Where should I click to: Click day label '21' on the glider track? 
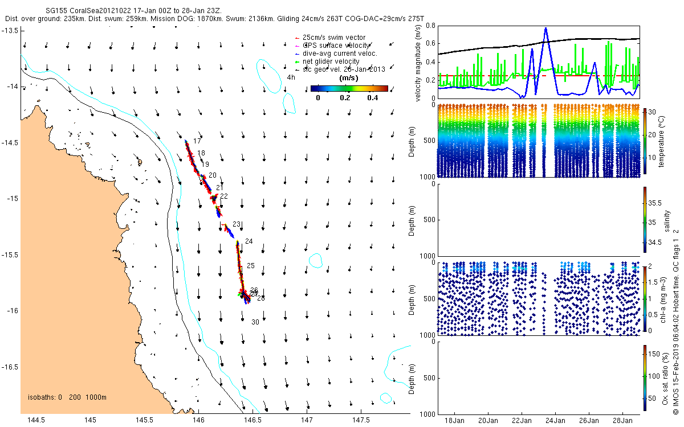[220, 188]
